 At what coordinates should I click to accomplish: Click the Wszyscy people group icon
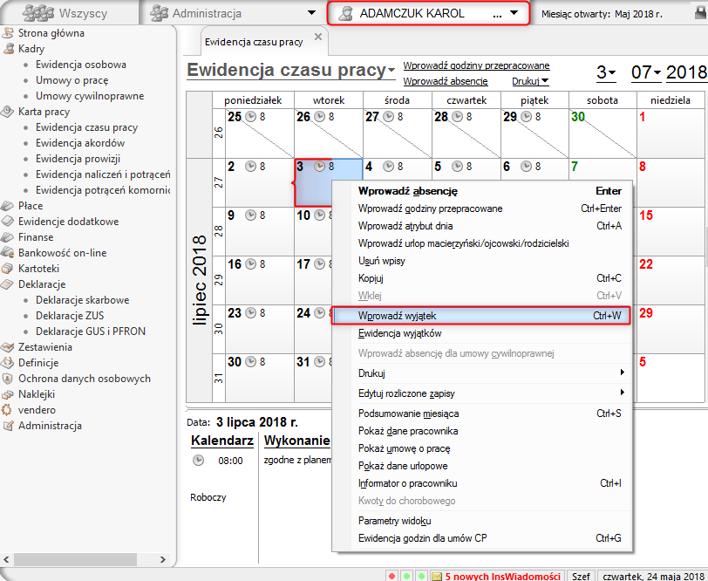point(38,13)
